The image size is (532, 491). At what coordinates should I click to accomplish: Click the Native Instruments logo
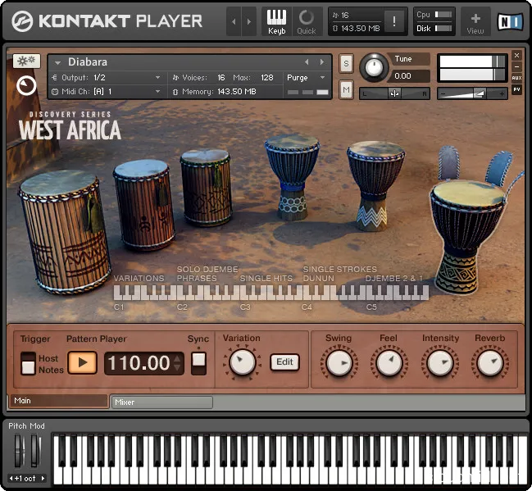click(512, 21)
